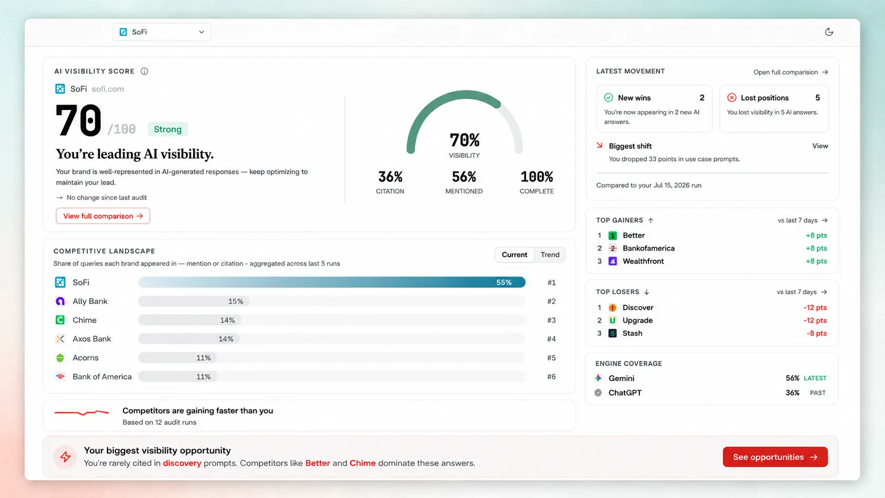Click Acorns logo icon
Screen dimensions: 885x498
click(60, 358)
